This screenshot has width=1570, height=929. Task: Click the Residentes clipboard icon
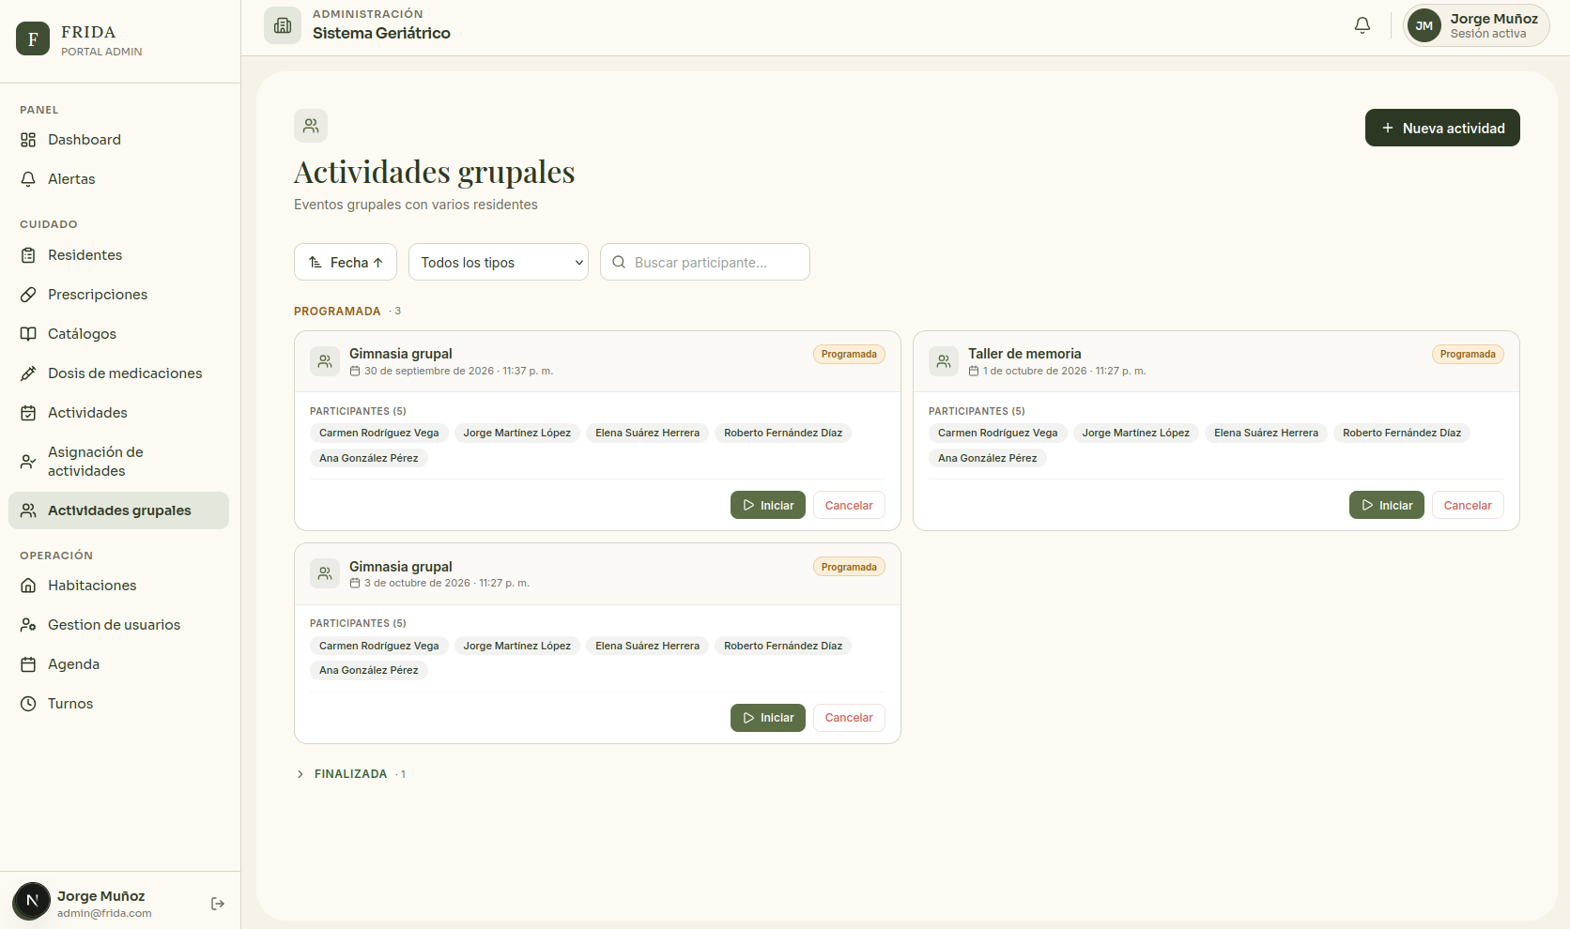(28, 255)
